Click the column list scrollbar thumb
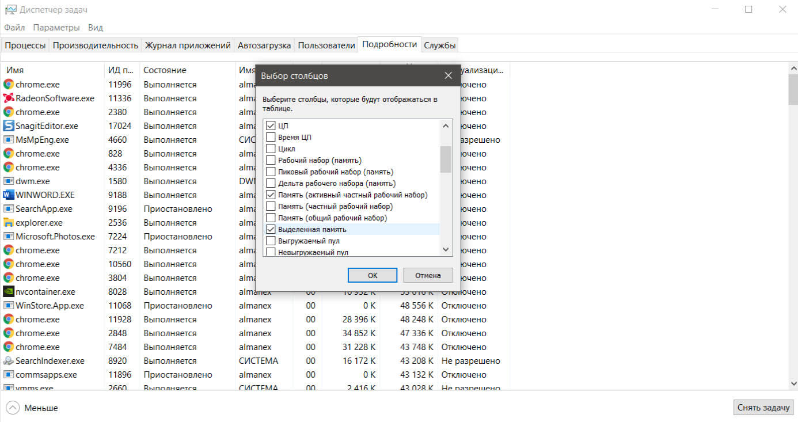 point(446,159)
